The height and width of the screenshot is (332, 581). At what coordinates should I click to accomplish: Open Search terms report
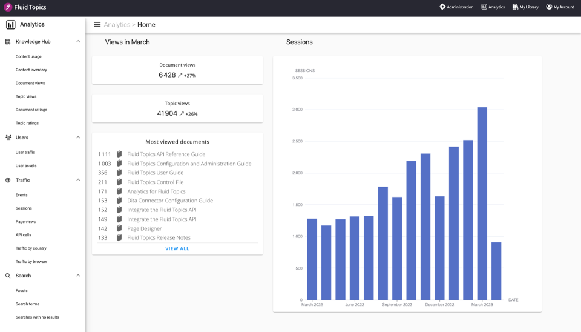click(x=27, y=304)
